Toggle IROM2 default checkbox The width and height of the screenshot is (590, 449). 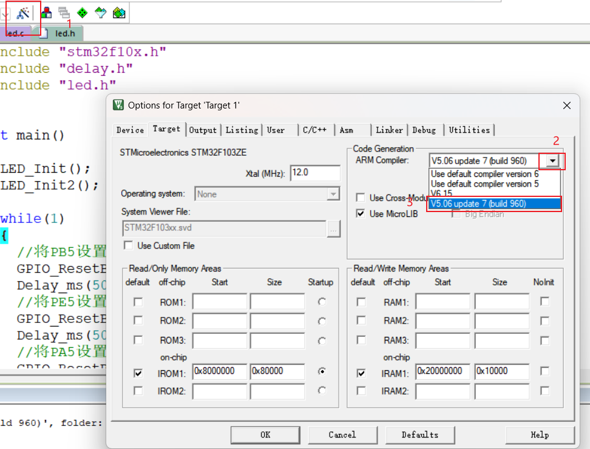(x=138, y=391)
